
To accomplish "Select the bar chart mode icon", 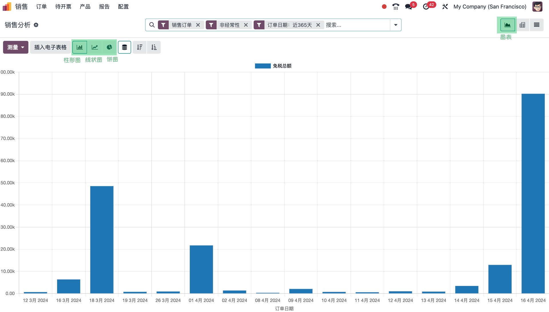I will [x=80, y=47].
